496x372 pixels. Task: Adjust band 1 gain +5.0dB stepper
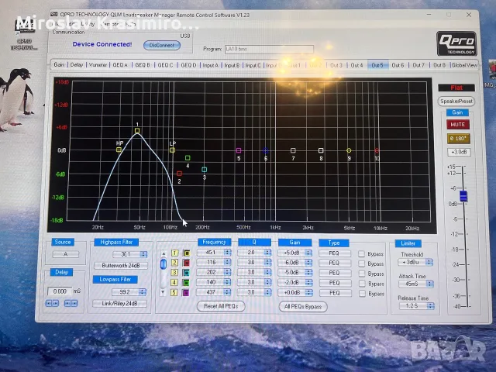pyautogui.click(x=308, y=253)
